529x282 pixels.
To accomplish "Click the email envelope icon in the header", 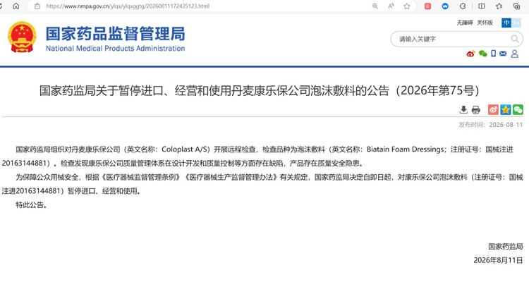I will coord(503,54).
